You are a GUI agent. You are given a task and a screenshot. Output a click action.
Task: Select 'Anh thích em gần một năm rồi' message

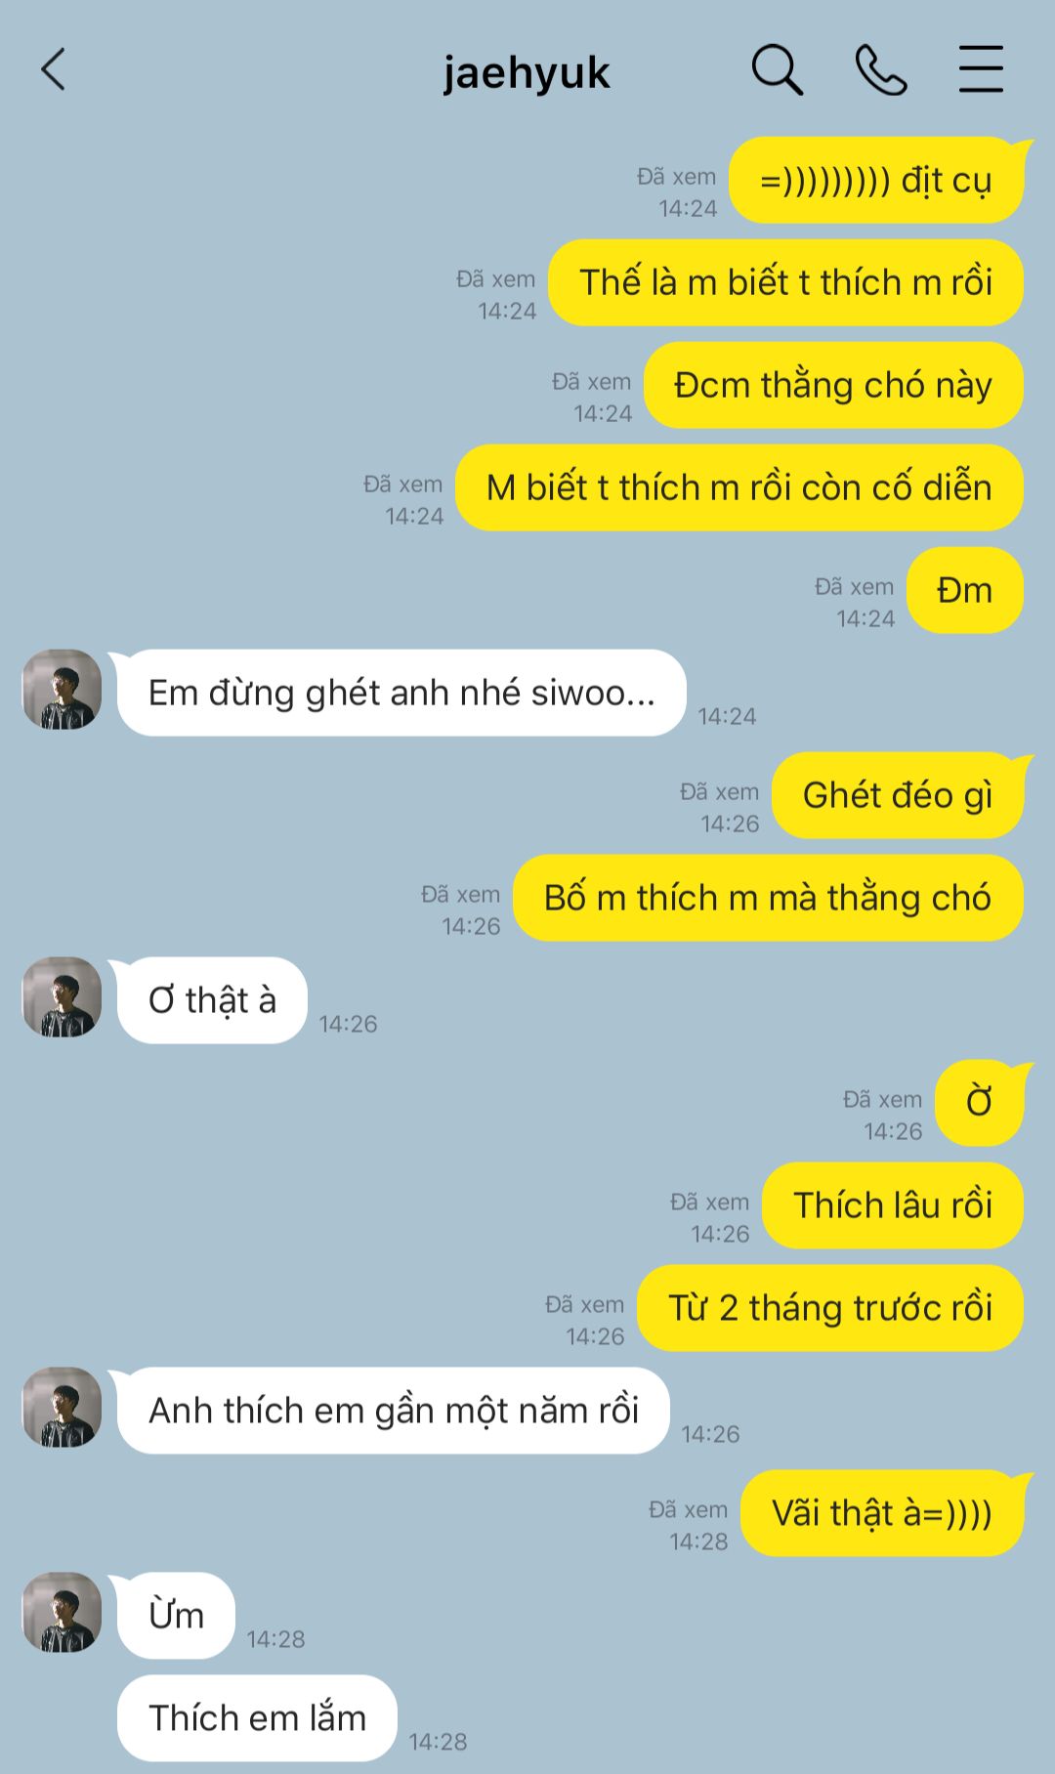394,1411
